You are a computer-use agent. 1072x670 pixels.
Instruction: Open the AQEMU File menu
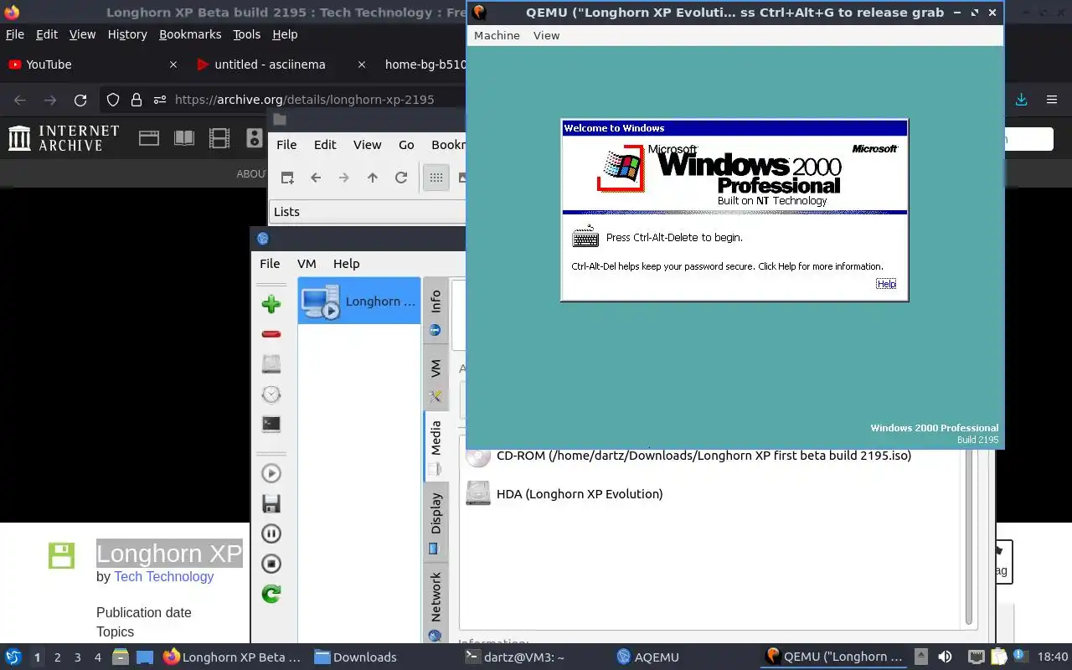point(270,263)
